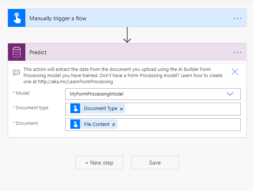Dismiss the Form Processing info message
253x191 pixels.
235,72
